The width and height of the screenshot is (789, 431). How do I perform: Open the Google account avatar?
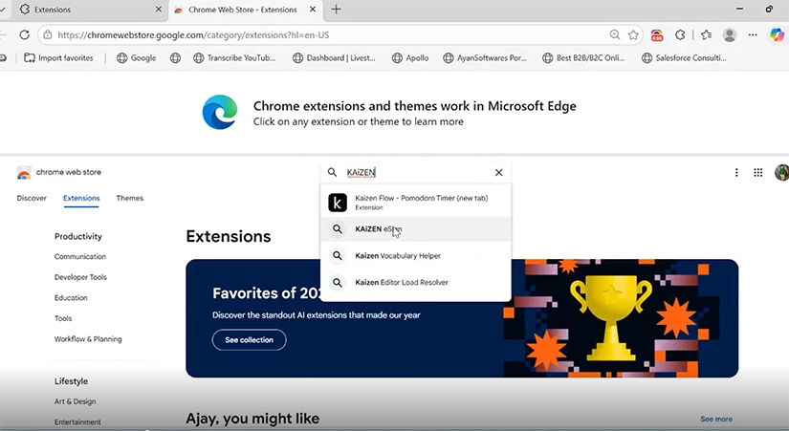point(782,173)
